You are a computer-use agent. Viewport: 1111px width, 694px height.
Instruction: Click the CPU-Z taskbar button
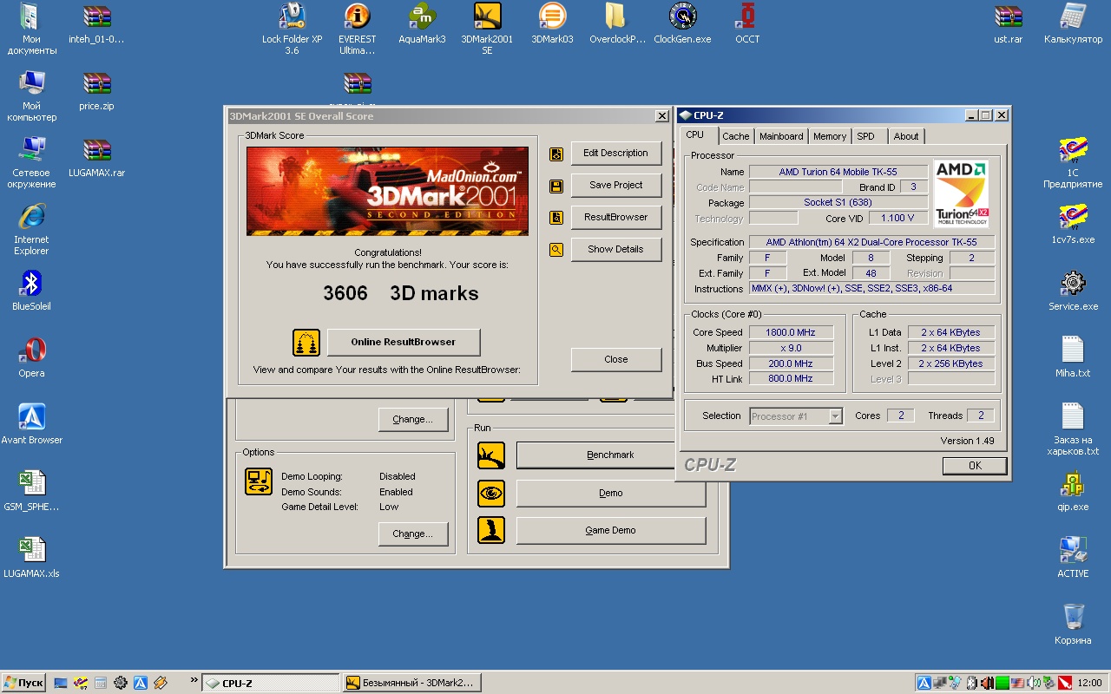tap(271, 683)
